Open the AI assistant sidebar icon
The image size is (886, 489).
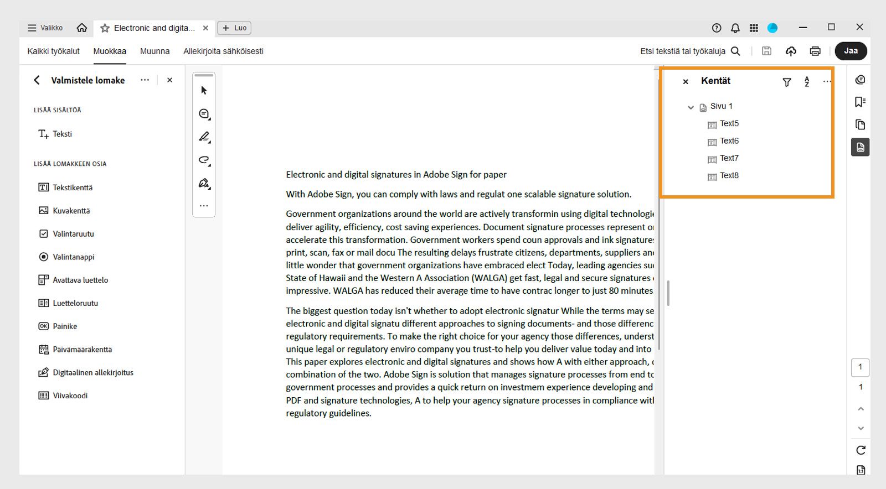[x=860, y=80]
